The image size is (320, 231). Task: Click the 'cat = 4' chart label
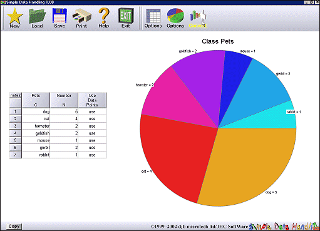coord(147,172)
